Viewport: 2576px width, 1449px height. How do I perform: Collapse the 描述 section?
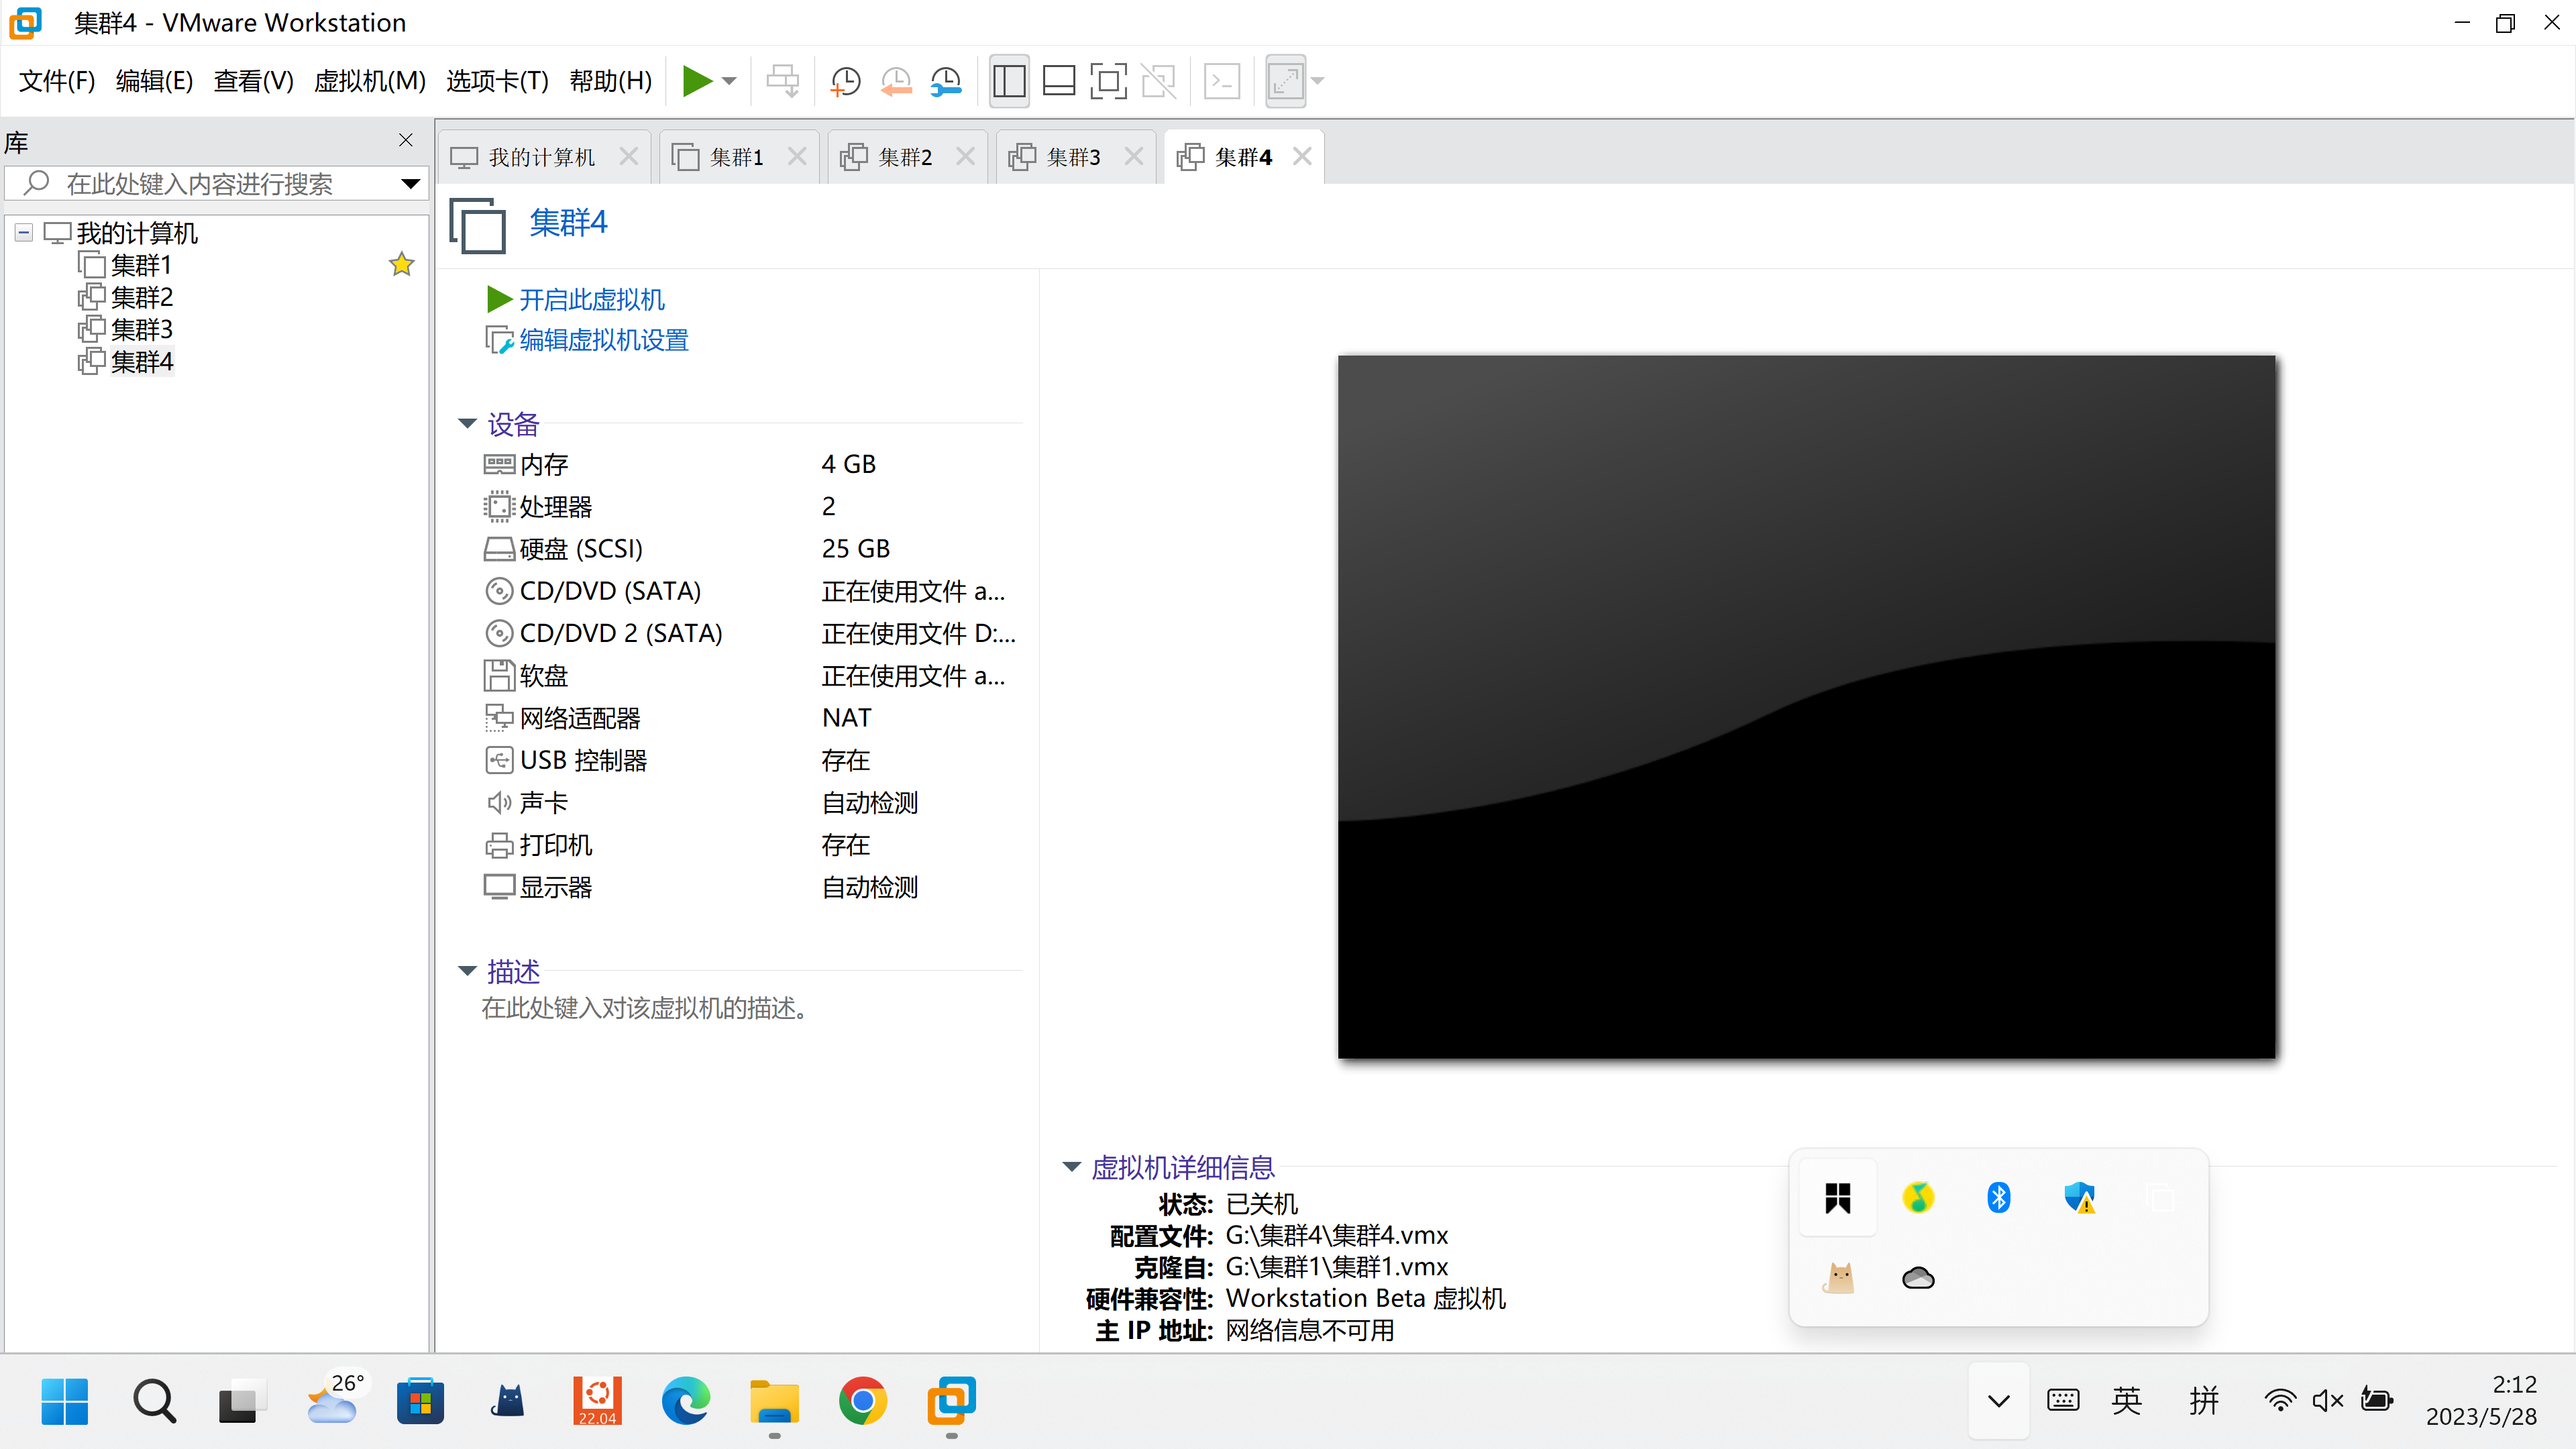467,970
